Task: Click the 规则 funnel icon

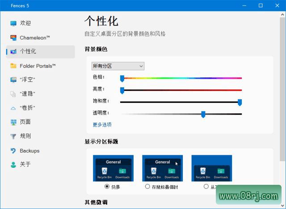Action: pos(13,136)
